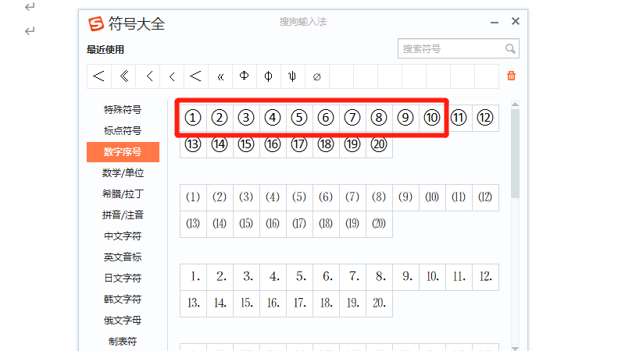Screen dimensions: 625x351
Task: Pick the recent ∅ empty set symbol
Action: click(x=316, y=76)
